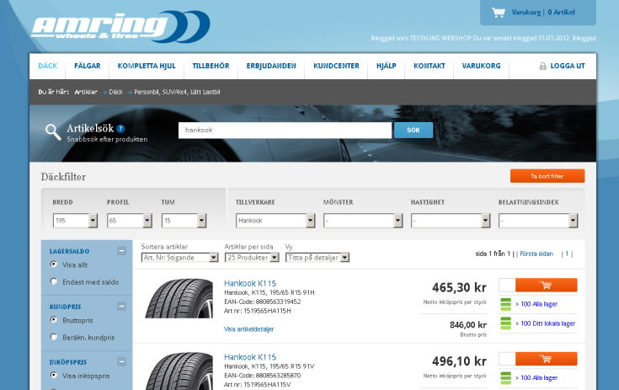Open the Fälgar menu tab
Screen dimensions: 619x390
click(x=88, y=66)
